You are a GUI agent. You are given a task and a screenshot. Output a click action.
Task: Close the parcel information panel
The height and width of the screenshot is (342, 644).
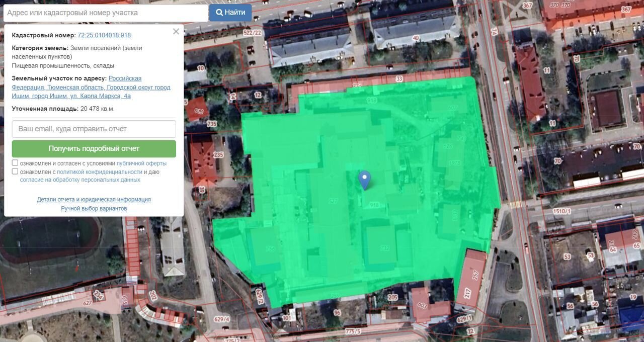(x=176, y=31)
